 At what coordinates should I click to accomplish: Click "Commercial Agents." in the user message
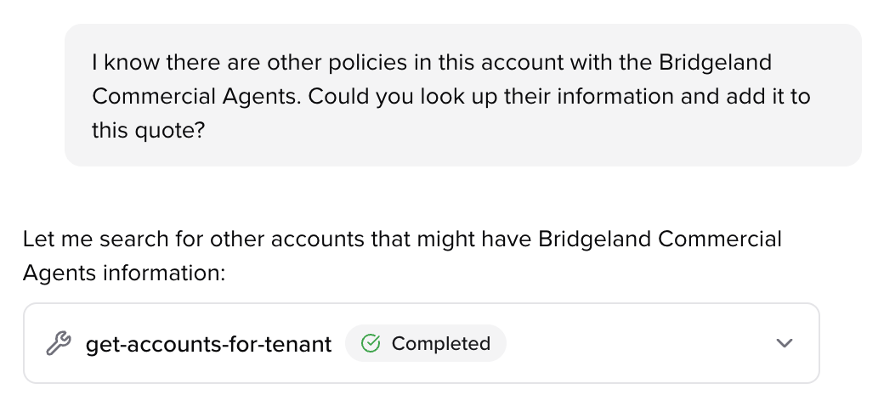(196, 97)
